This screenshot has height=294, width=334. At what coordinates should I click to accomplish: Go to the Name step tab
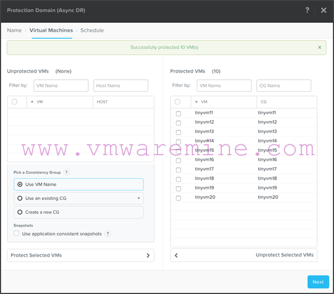[x=14, y=30]
